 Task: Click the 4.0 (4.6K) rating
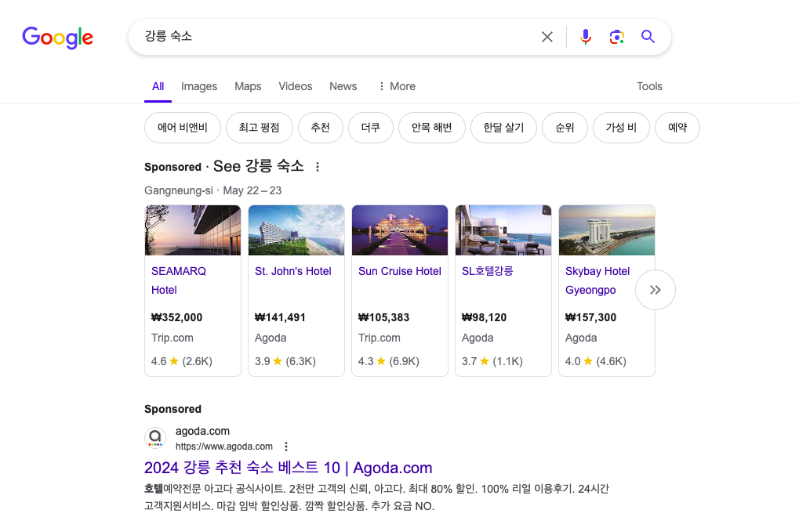pyautogui.click(x=596, y=361)
